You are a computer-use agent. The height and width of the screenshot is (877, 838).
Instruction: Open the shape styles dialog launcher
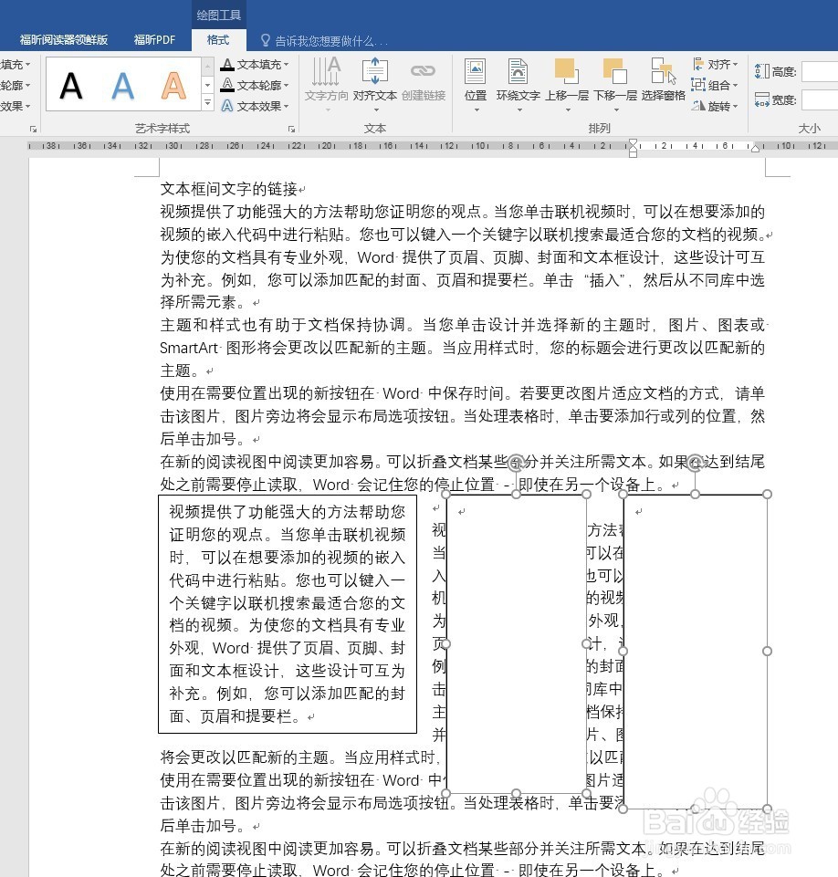click(33, 130)
